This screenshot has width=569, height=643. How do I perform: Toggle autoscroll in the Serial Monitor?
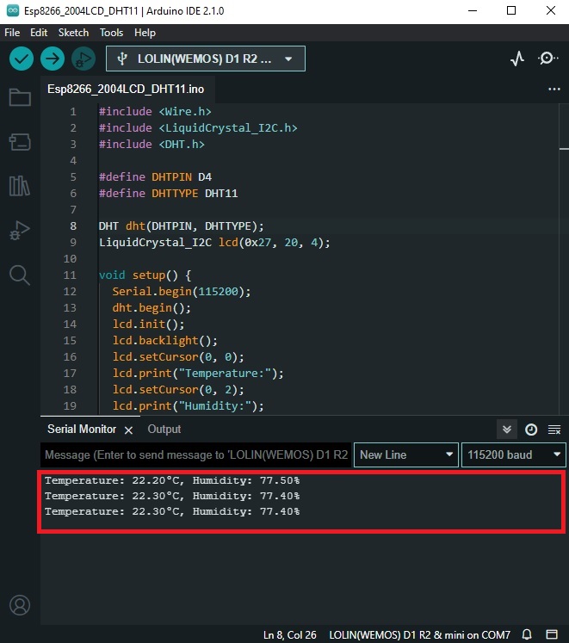point(507,430)
